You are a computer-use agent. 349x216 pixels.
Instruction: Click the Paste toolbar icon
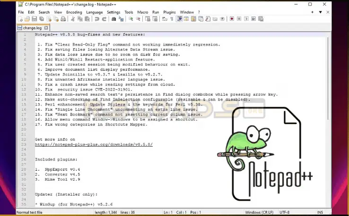click(87, 19)
